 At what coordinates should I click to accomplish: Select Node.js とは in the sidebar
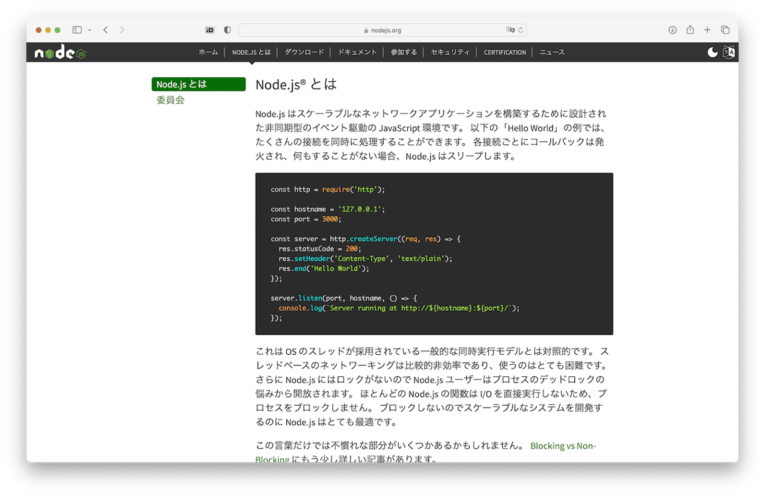pos(199,84)
